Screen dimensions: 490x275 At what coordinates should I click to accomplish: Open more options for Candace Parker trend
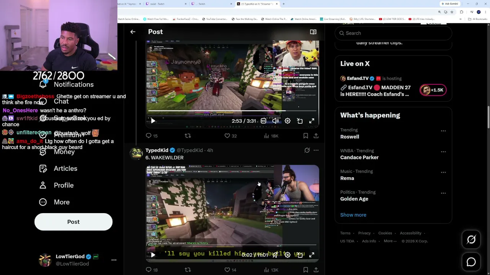click(443, 152)
